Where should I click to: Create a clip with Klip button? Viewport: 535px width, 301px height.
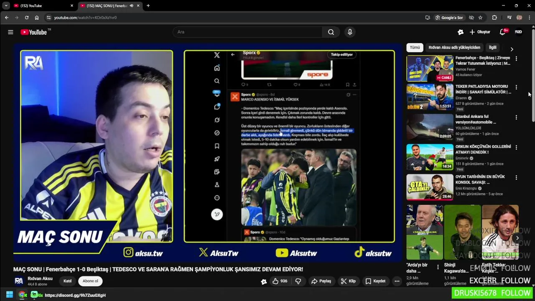click(x=348, y=281)
